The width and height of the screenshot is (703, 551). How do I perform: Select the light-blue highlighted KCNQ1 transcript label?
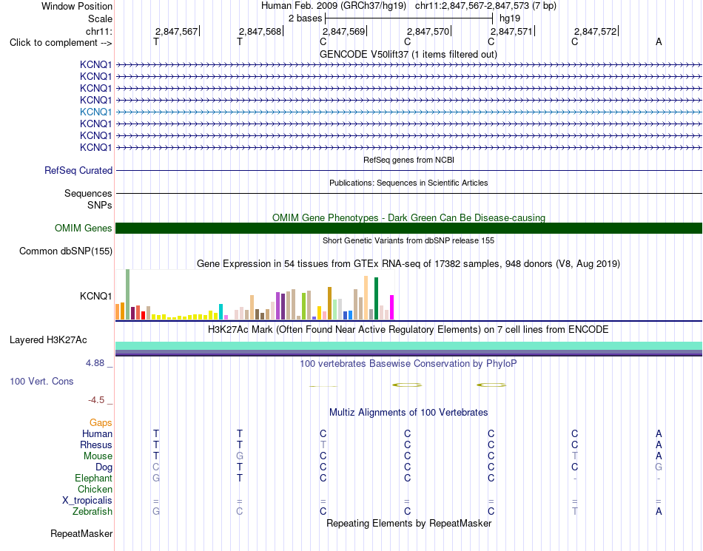click(95, 112)
